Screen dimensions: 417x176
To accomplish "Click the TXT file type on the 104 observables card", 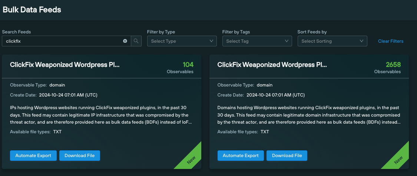I will (x=57, y=132).
